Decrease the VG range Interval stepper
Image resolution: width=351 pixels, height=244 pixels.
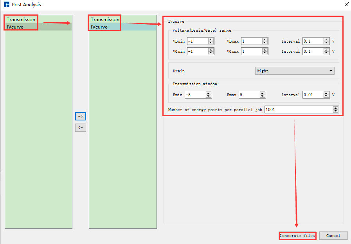tap(326, 53)
